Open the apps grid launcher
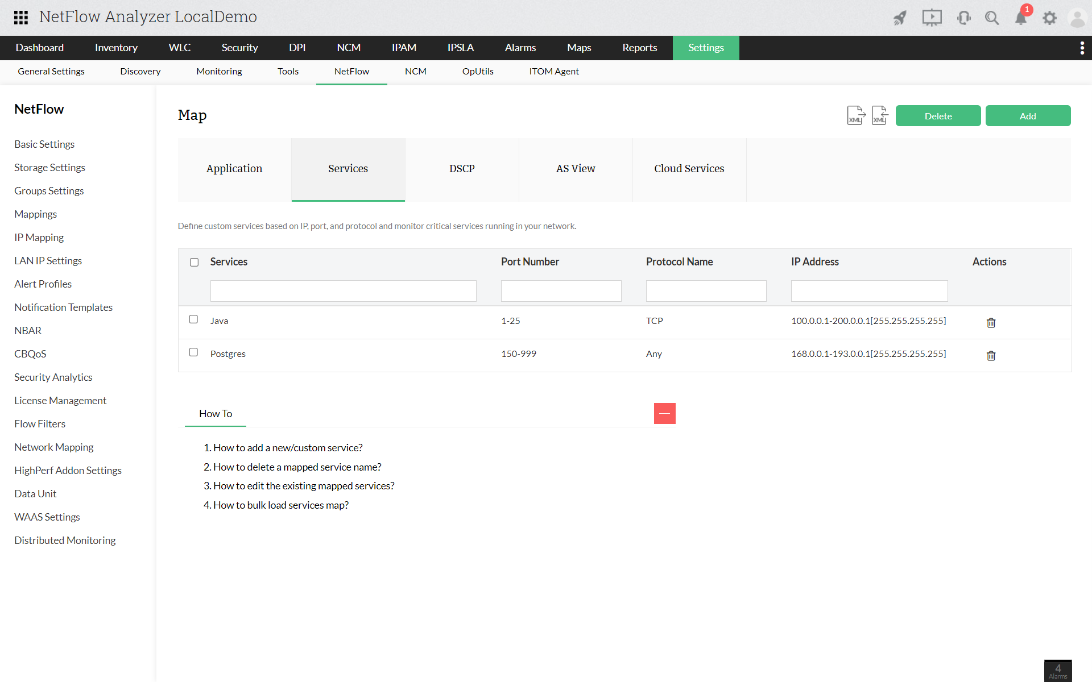Image resolution: width=1092 pixels, height=682 pixels. coord(21,17)
